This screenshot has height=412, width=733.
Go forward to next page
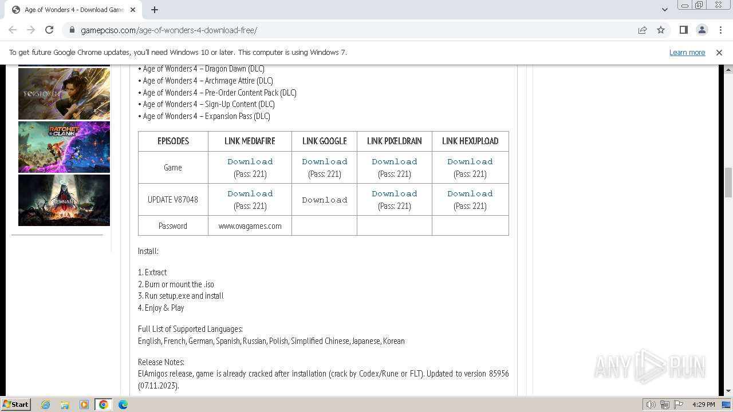click(31, 30)
